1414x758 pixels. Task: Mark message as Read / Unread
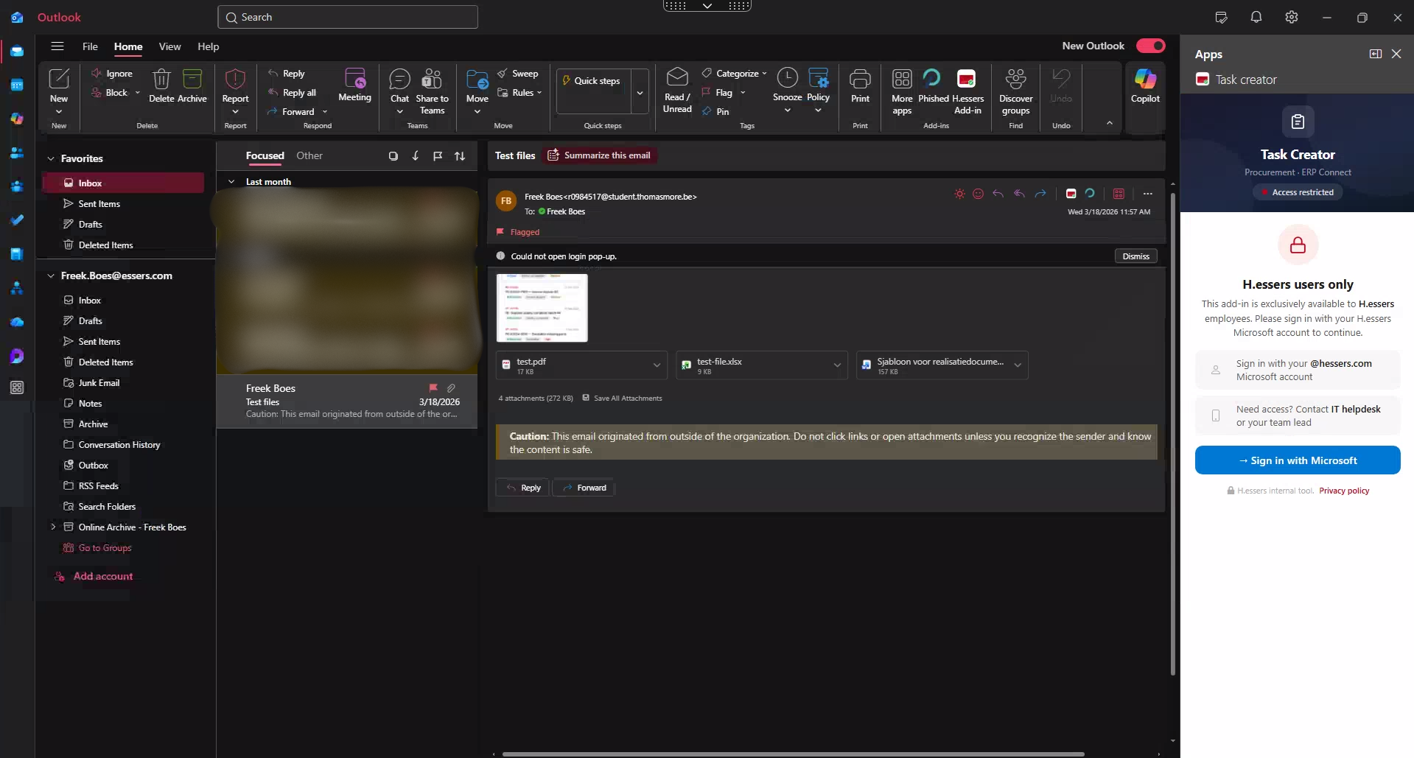tap(677, 91)
